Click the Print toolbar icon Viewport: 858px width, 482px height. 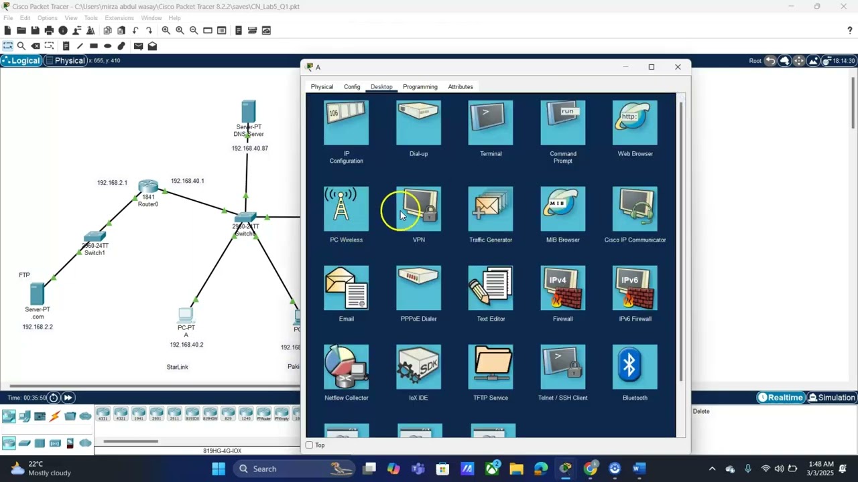[49, 30]
